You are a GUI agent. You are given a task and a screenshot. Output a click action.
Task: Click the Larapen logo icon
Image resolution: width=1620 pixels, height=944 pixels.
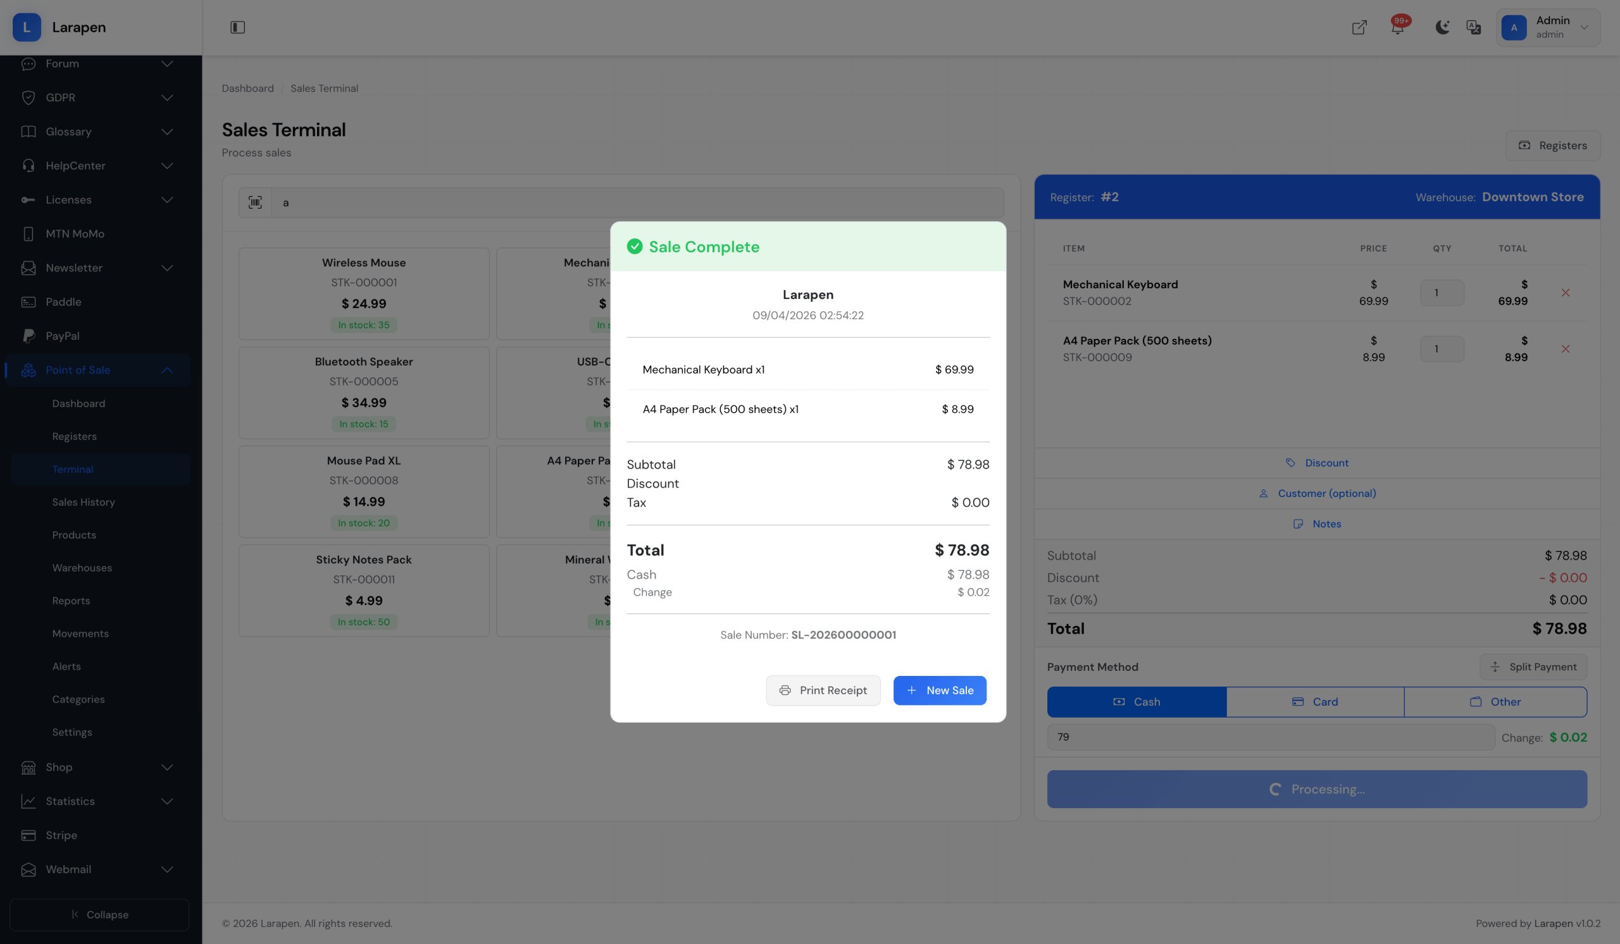click(27, 27)
